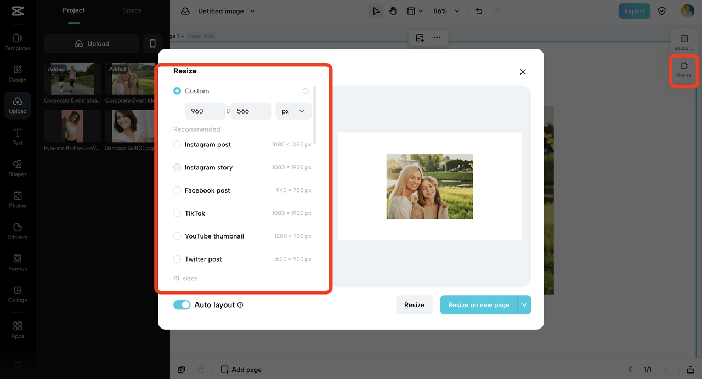Click the height input showing 566
702x379 pixels.
tap(251, 111)
